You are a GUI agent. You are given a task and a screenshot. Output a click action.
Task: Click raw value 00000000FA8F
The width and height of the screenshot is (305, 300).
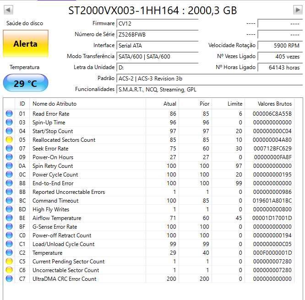[272, 157]
